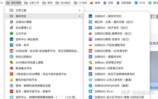The height and width of the screenshot is (99, 158).
Task: Open the 微博 bookmark icon in bookmarks bar
Action: [x=91, y=3]
